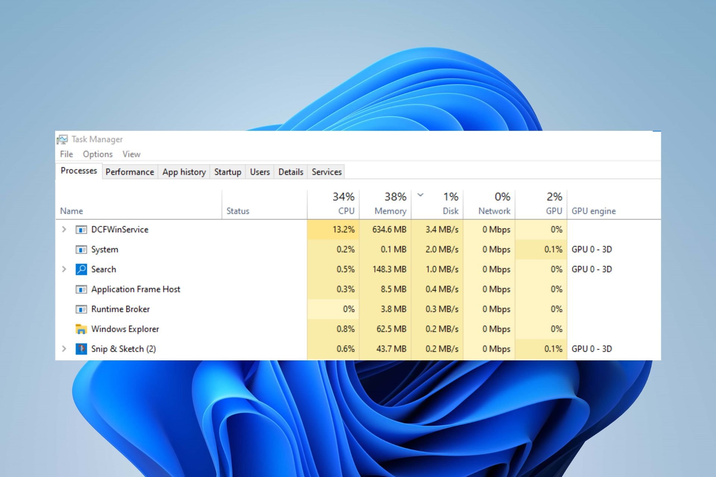Sort by the Disk column header
This screenshot has height=477, width=716.
coord(437,204)
